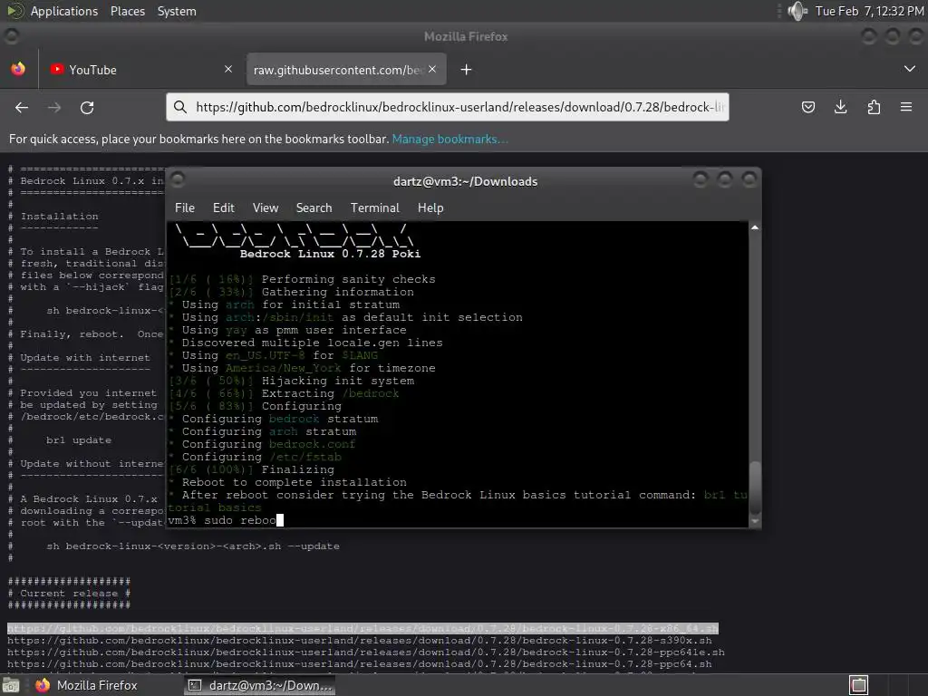Click the YouTube tab favicon

pyautogui.click(x=57, y=69)
